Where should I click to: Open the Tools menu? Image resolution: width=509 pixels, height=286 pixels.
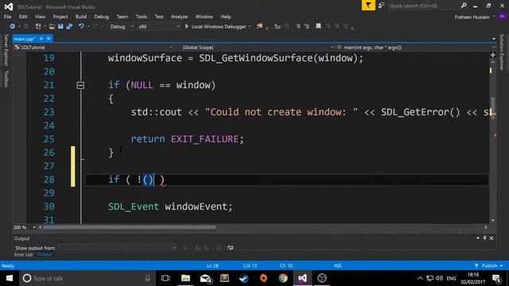click(142, 17)
